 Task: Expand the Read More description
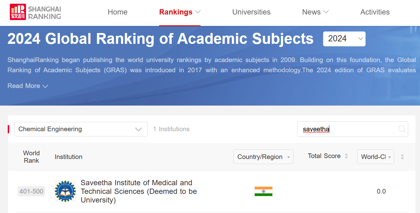point(28,86)
